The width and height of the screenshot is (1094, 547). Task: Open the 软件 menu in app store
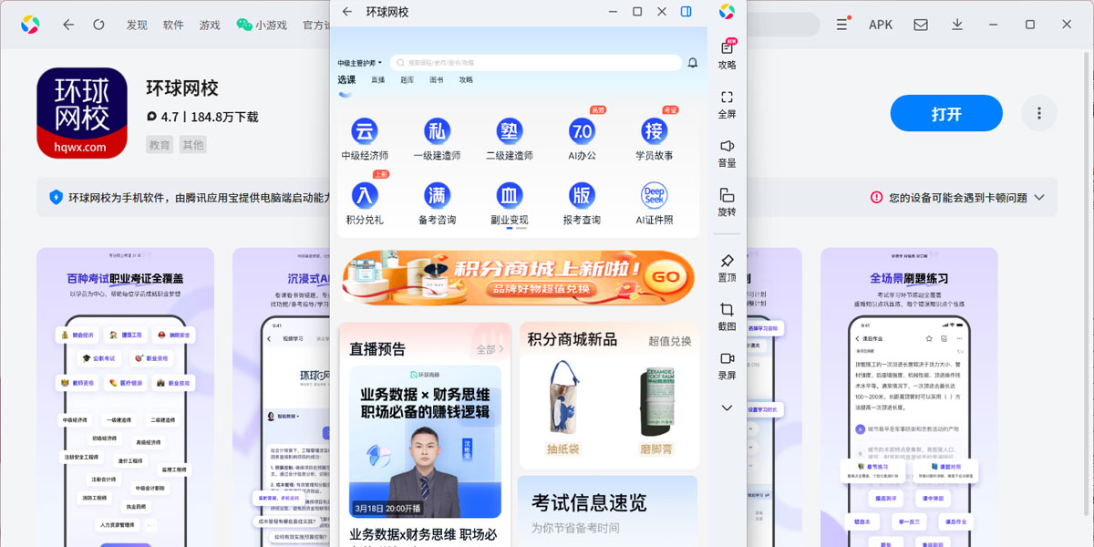pos(173,26)
